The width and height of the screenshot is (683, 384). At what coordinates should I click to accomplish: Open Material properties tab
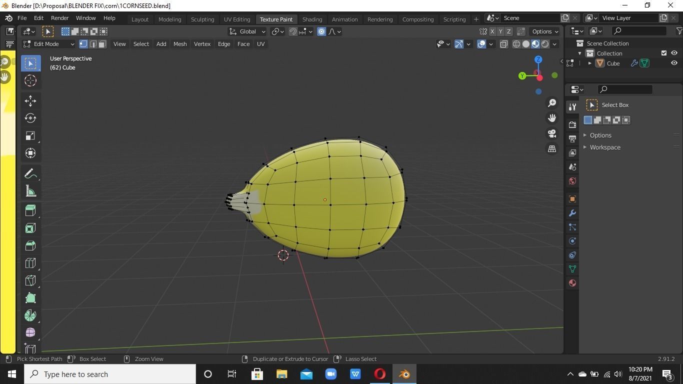[572, 283]
